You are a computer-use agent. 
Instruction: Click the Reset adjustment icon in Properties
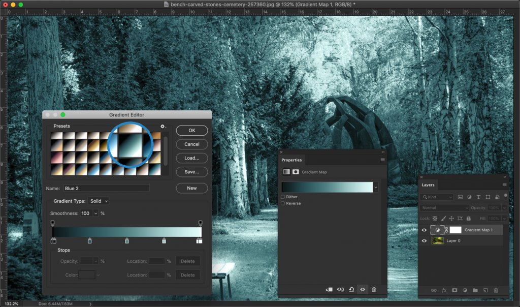pos(351,289)
